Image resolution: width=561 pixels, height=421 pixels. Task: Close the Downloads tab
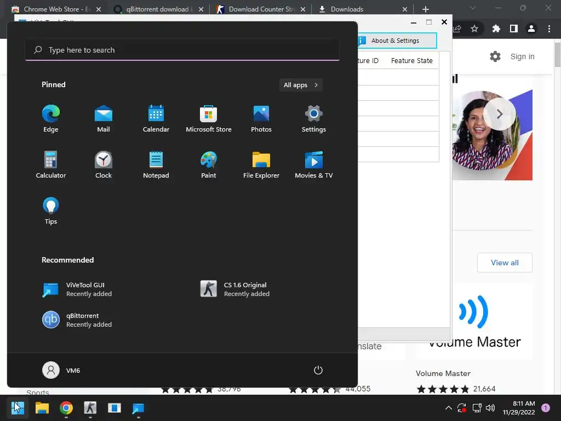405,9
